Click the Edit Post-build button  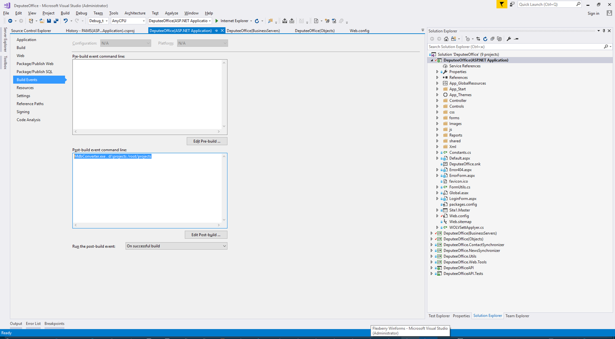206,235
